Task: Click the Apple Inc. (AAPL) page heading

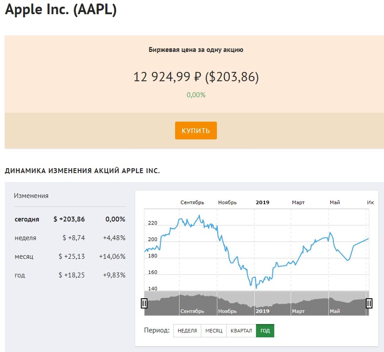Action: (x=61, y=10)
